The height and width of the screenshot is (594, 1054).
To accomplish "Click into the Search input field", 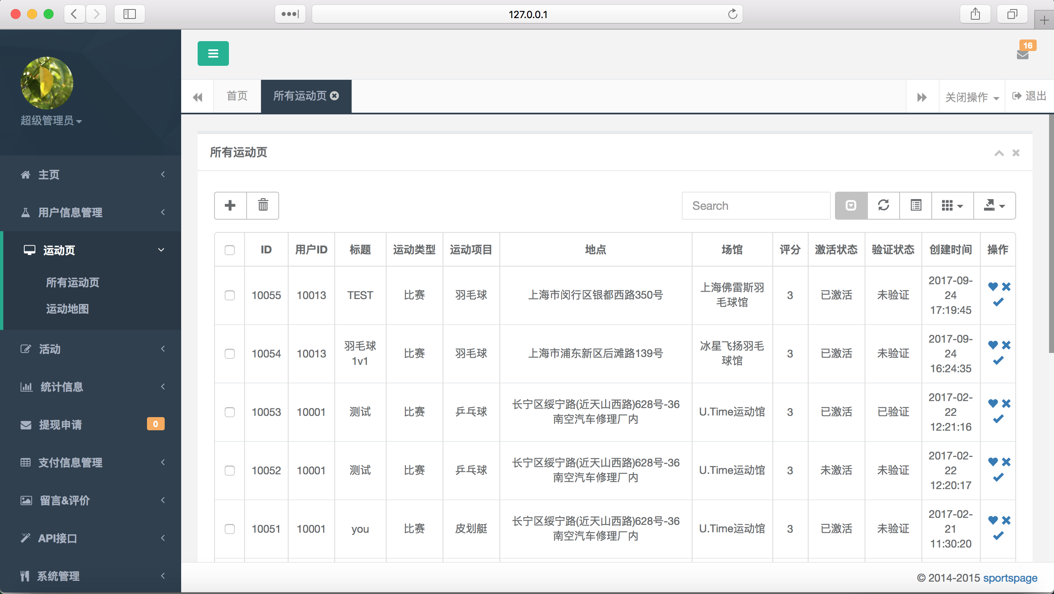I will click(756, 206).
